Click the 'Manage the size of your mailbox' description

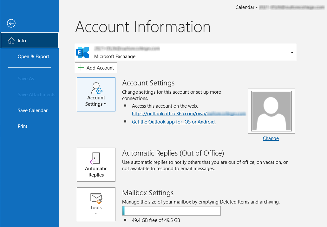[x=201, y=202]
